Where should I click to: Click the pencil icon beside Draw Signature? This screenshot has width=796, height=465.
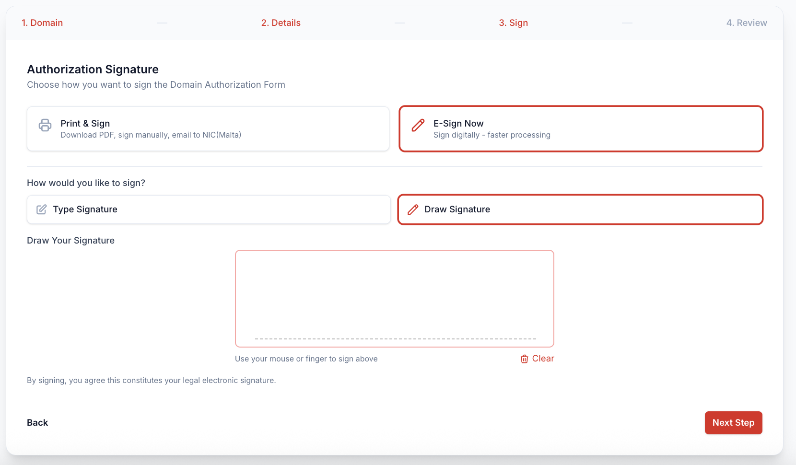pos(413,209)
